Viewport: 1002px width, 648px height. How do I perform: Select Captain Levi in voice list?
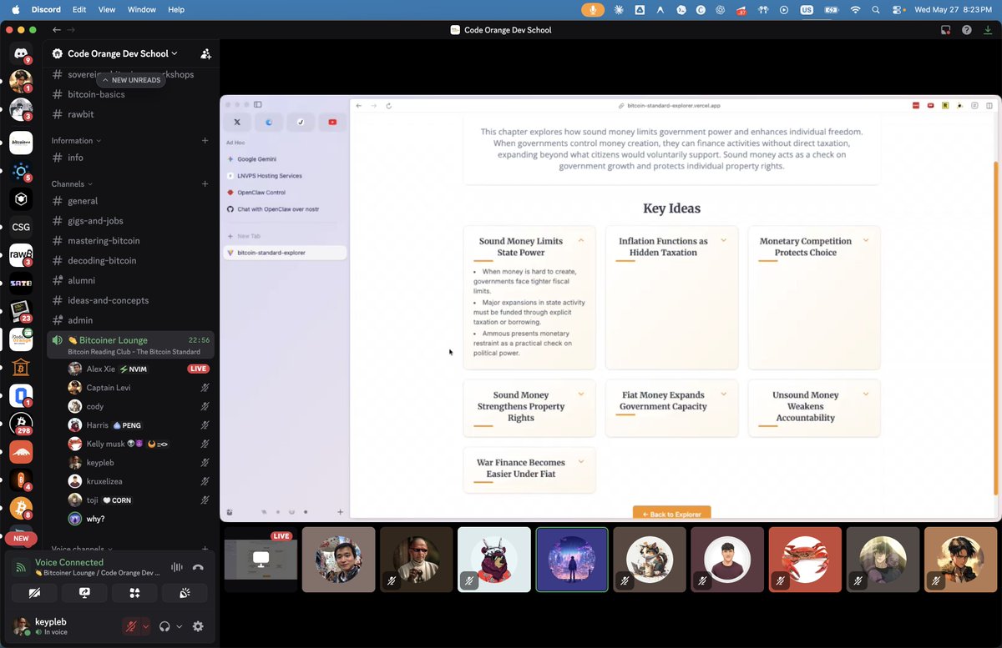coord(139,388)
